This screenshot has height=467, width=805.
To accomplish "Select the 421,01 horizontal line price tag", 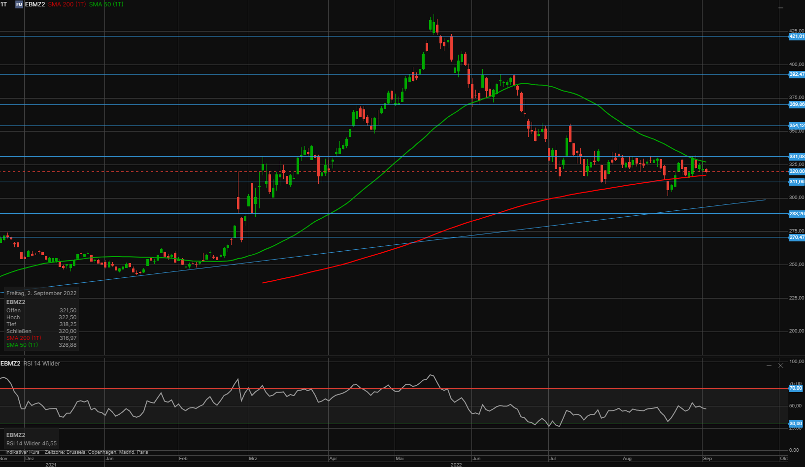I will click(797, 36).
